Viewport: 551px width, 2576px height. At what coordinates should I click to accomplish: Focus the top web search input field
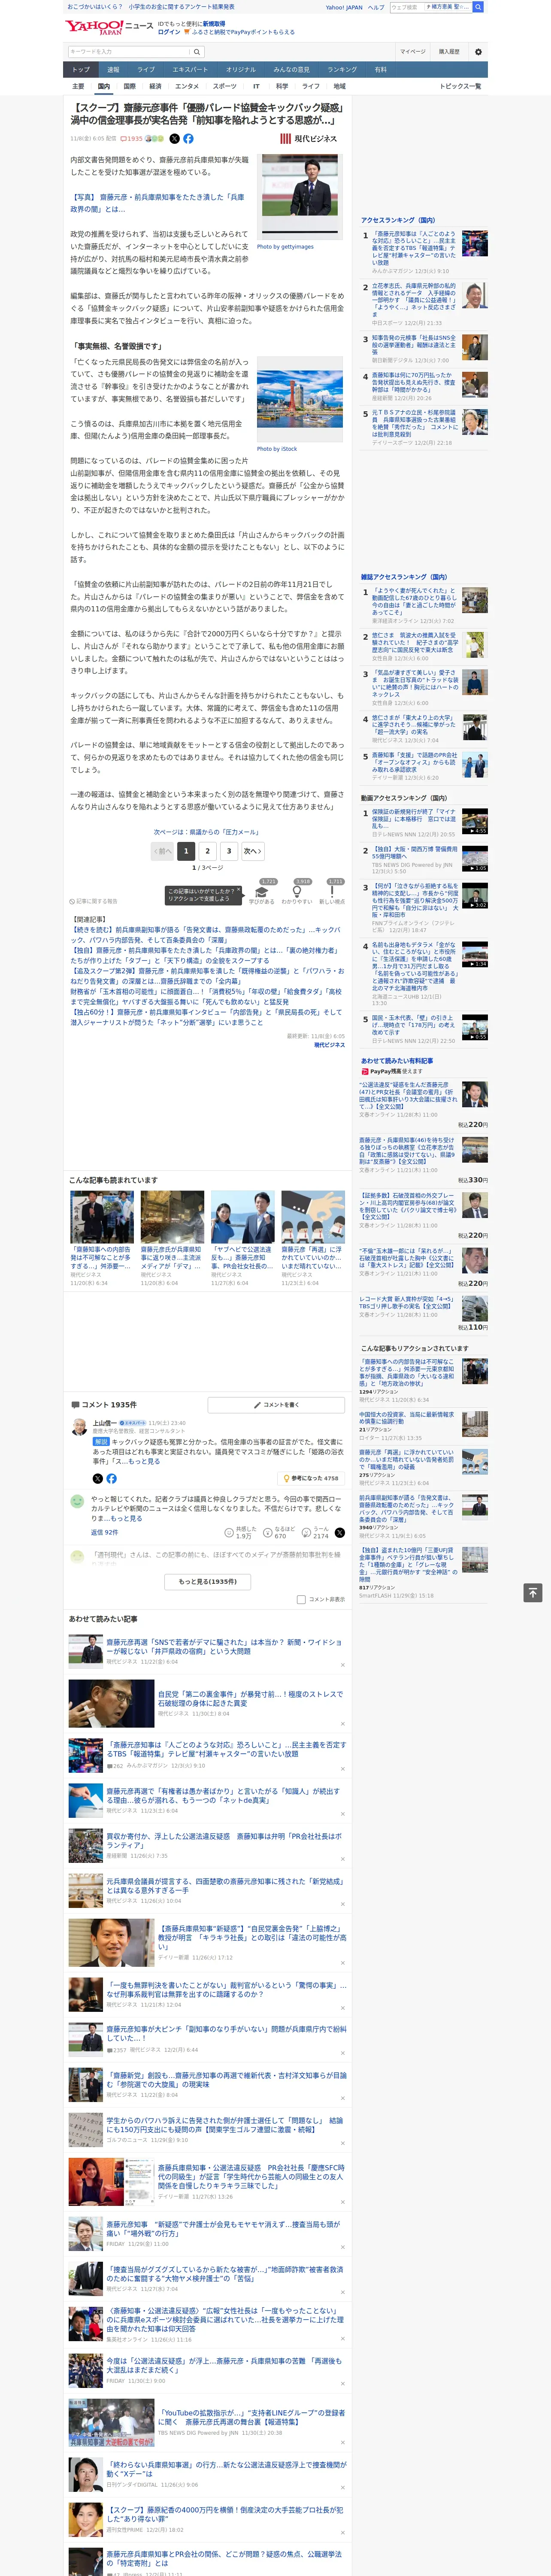pos(406,7)
